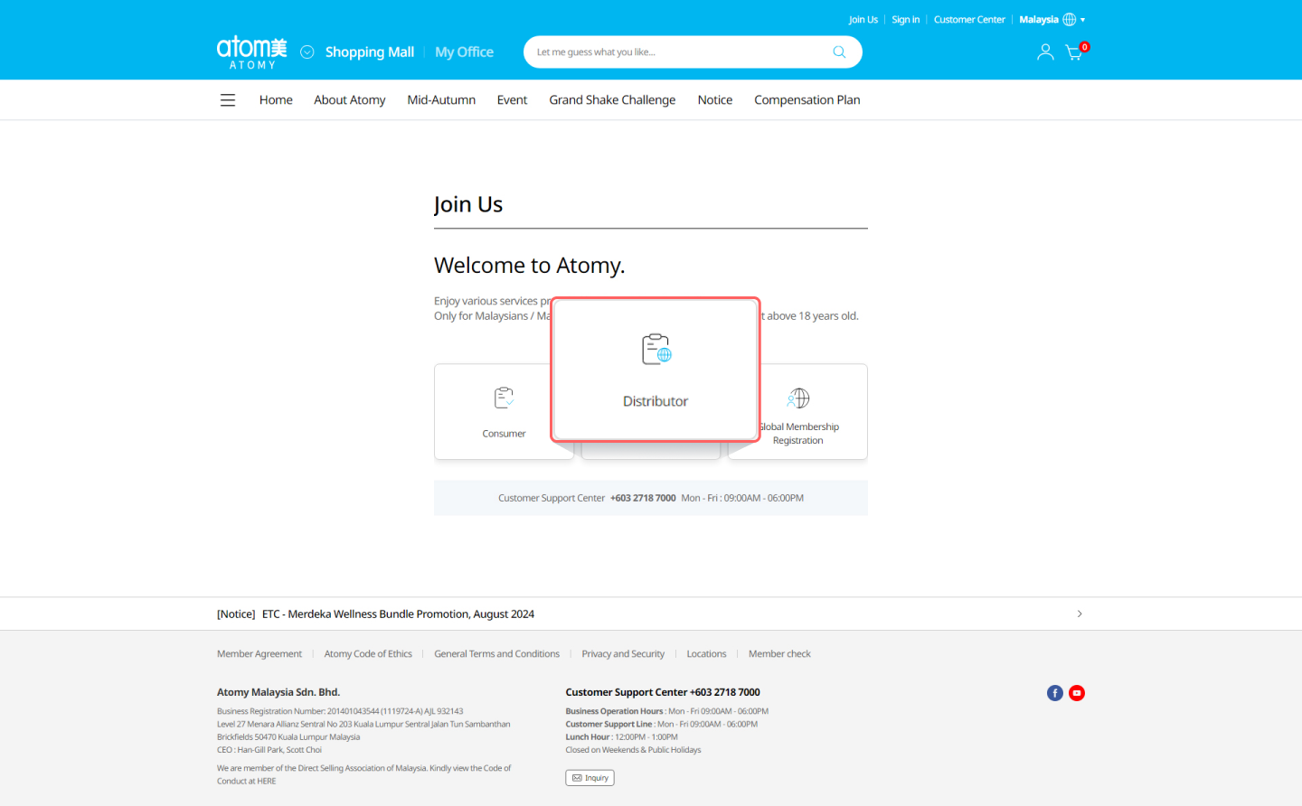Click the Welcome to Atomy heading
Screen dimensions: 1302x806
530,266
